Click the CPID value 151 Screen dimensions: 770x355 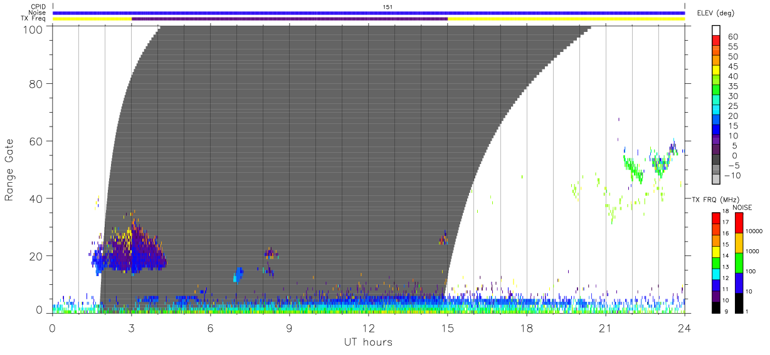[388, 7]
